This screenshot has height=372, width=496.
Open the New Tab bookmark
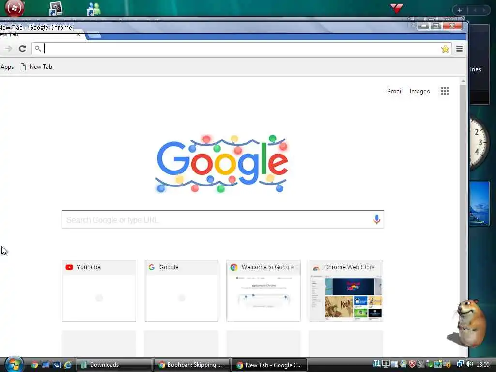(36, 67)
